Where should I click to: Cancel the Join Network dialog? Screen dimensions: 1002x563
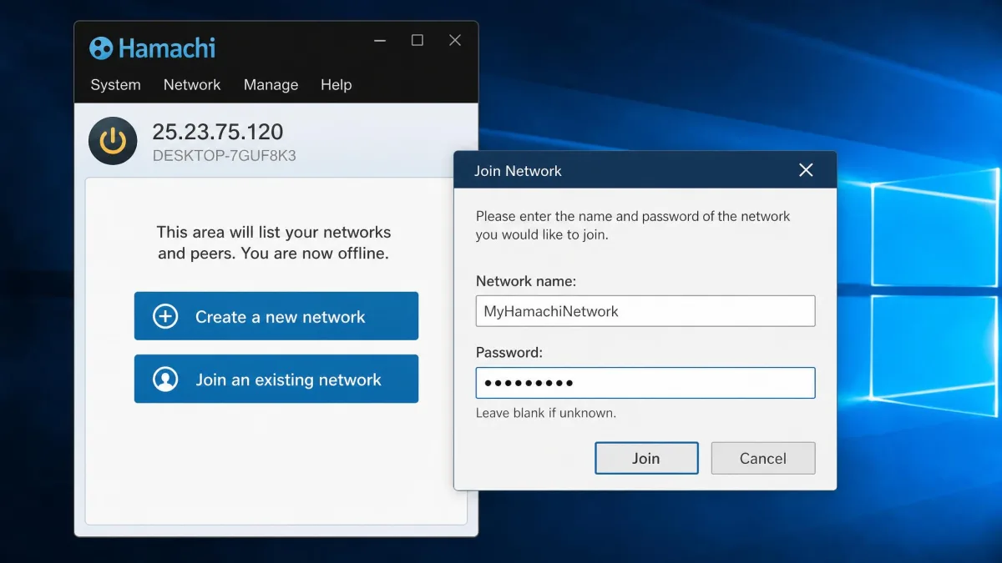(x=763, y=458)
